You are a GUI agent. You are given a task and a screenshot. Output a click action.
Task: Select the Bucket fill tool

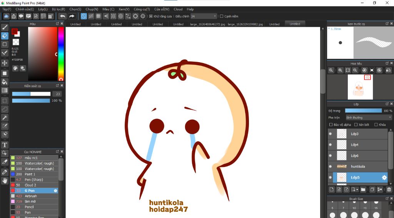pos(5,82)
